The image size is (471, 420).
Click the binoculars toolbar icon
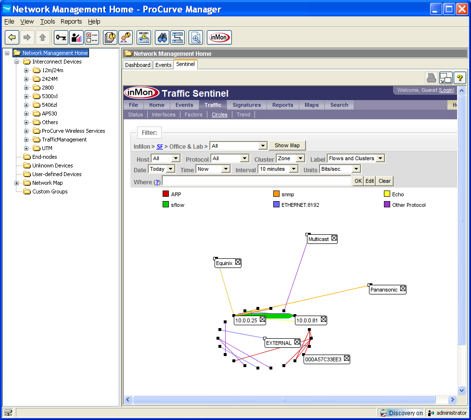pos(162,38)
